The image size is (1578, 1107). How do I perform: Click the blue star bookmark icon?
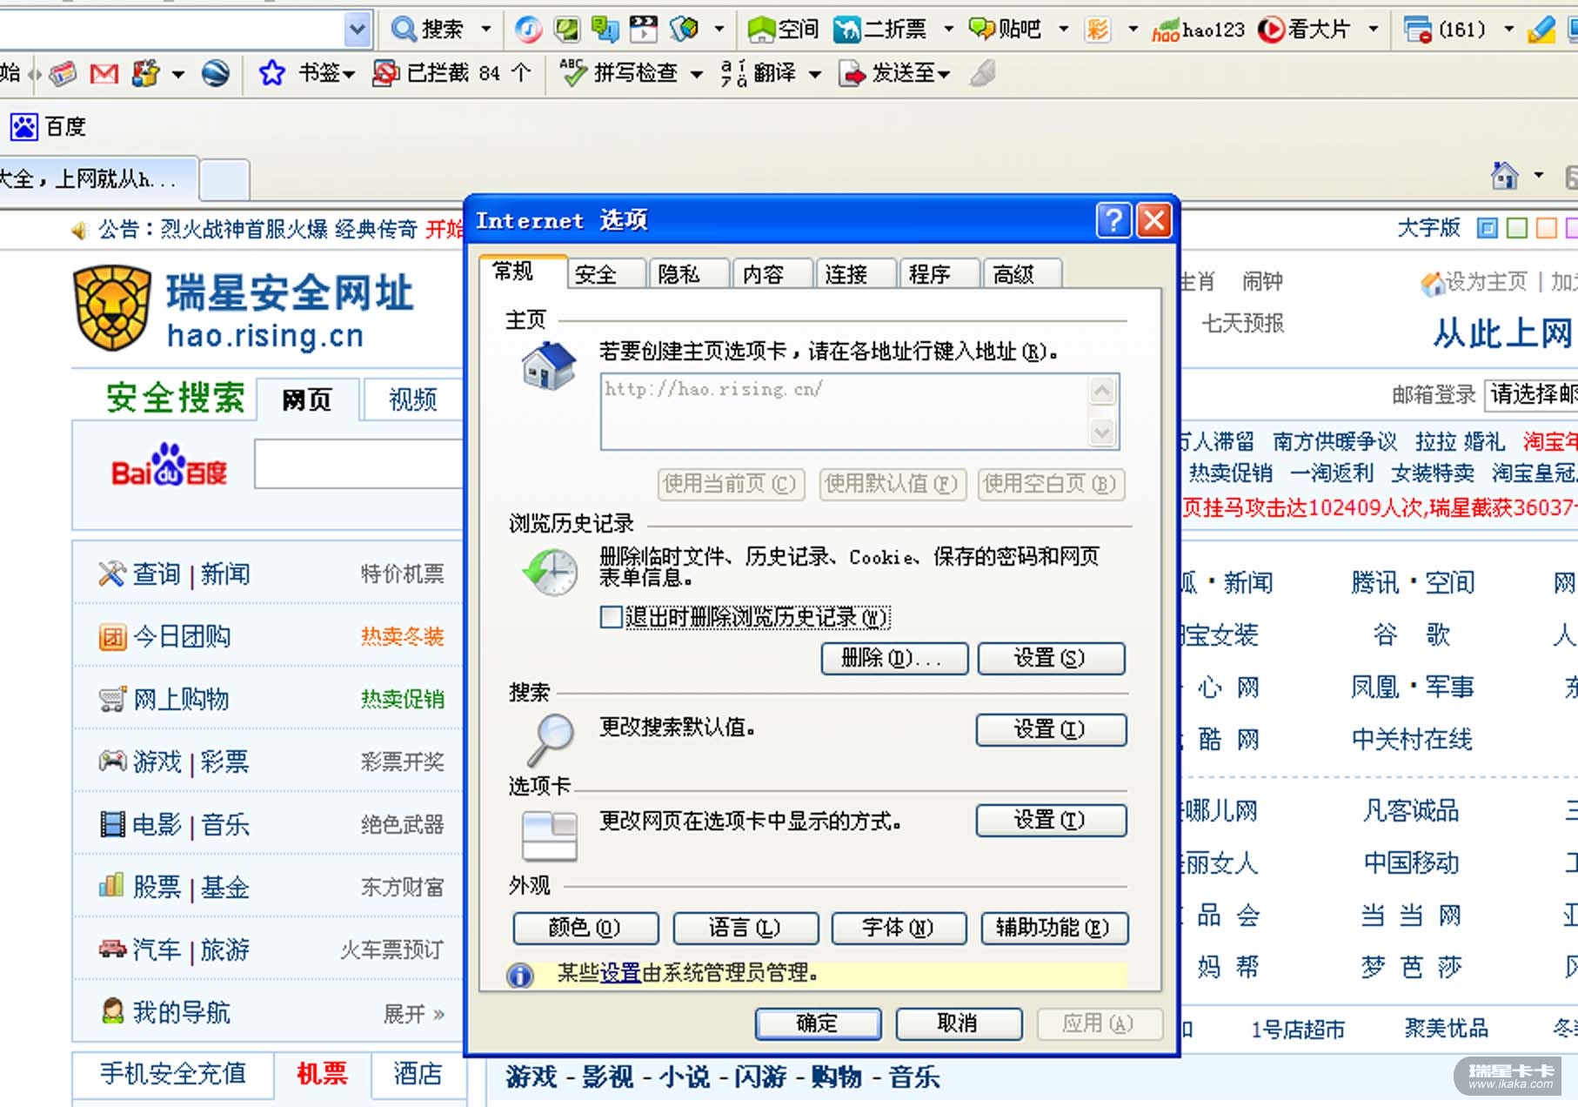tap(271, 73)
